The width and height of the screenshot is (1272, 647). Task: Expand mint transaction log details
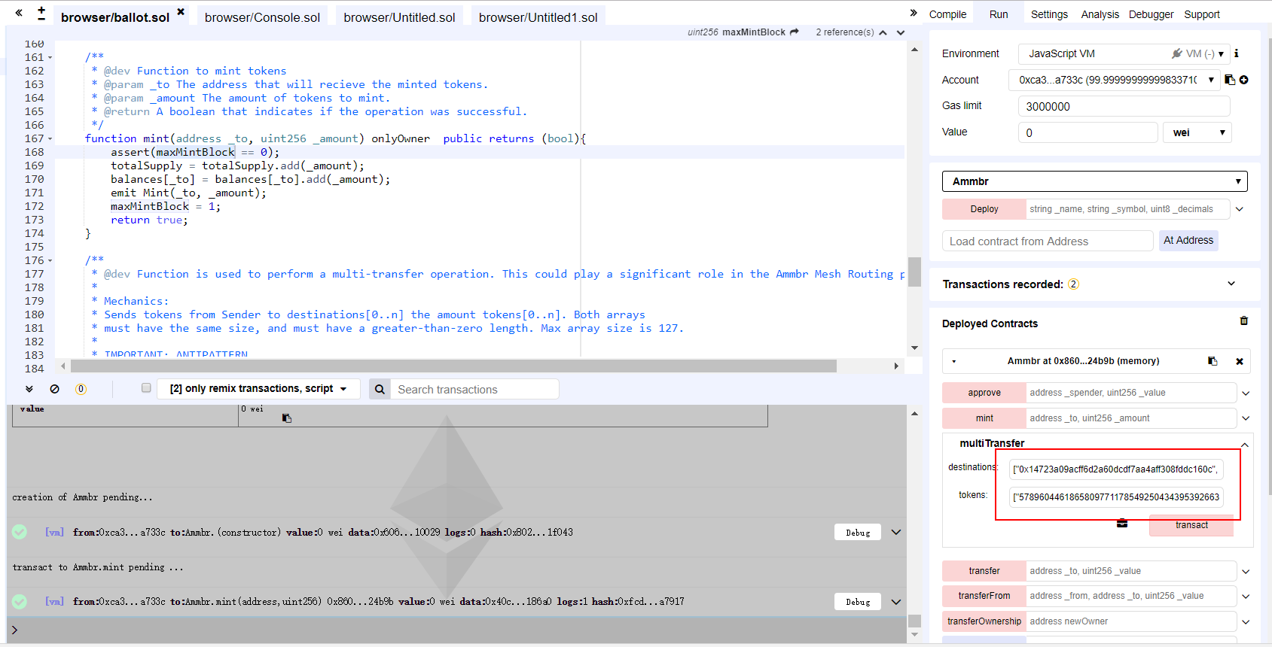896,601
